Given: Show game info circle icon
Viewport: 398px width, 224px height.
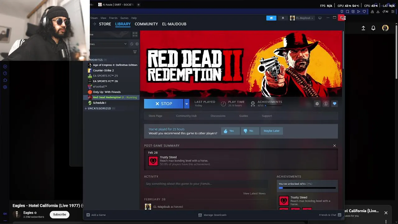Looking at the screenshot, I should (x=326, y=104).
